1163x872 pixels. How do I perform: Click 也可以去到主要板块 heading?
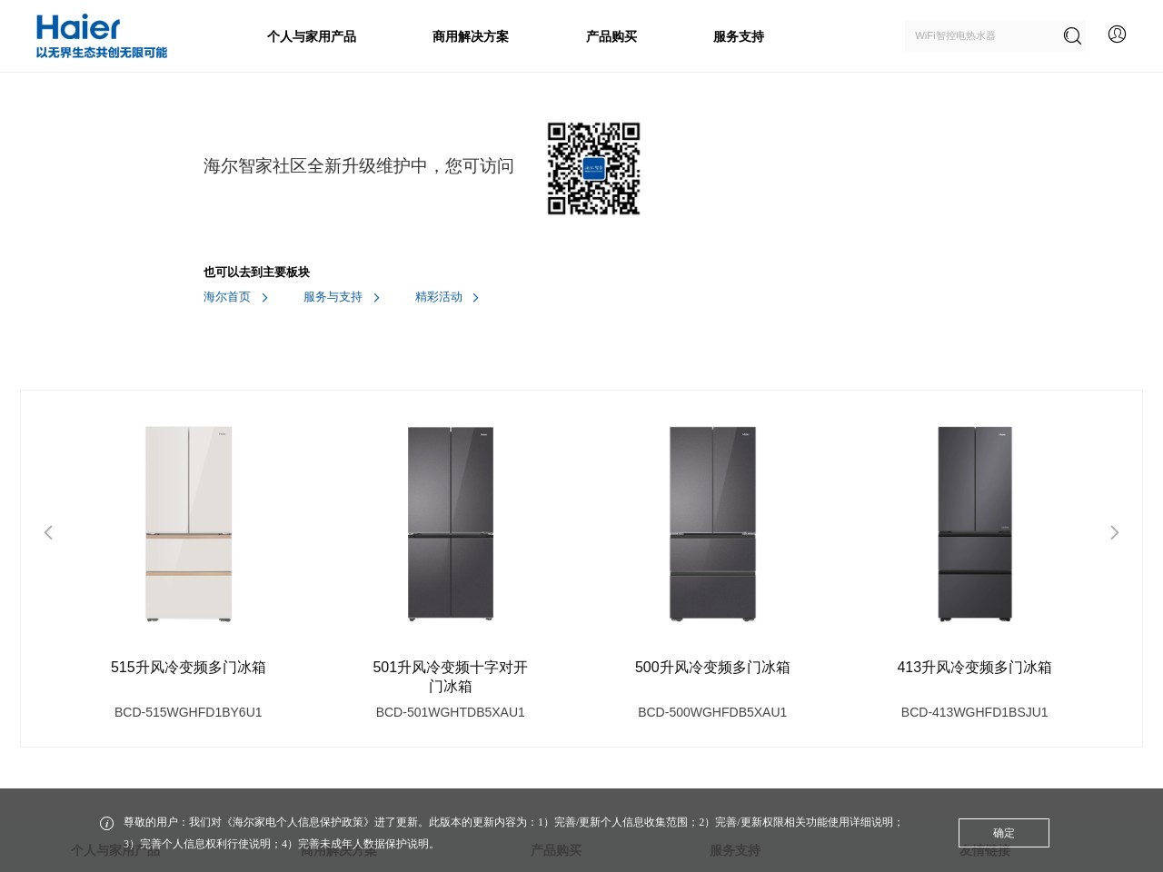pos(257,272)
